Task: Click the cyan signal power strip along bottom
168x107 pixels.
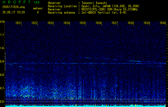Action: pos(86,106)
